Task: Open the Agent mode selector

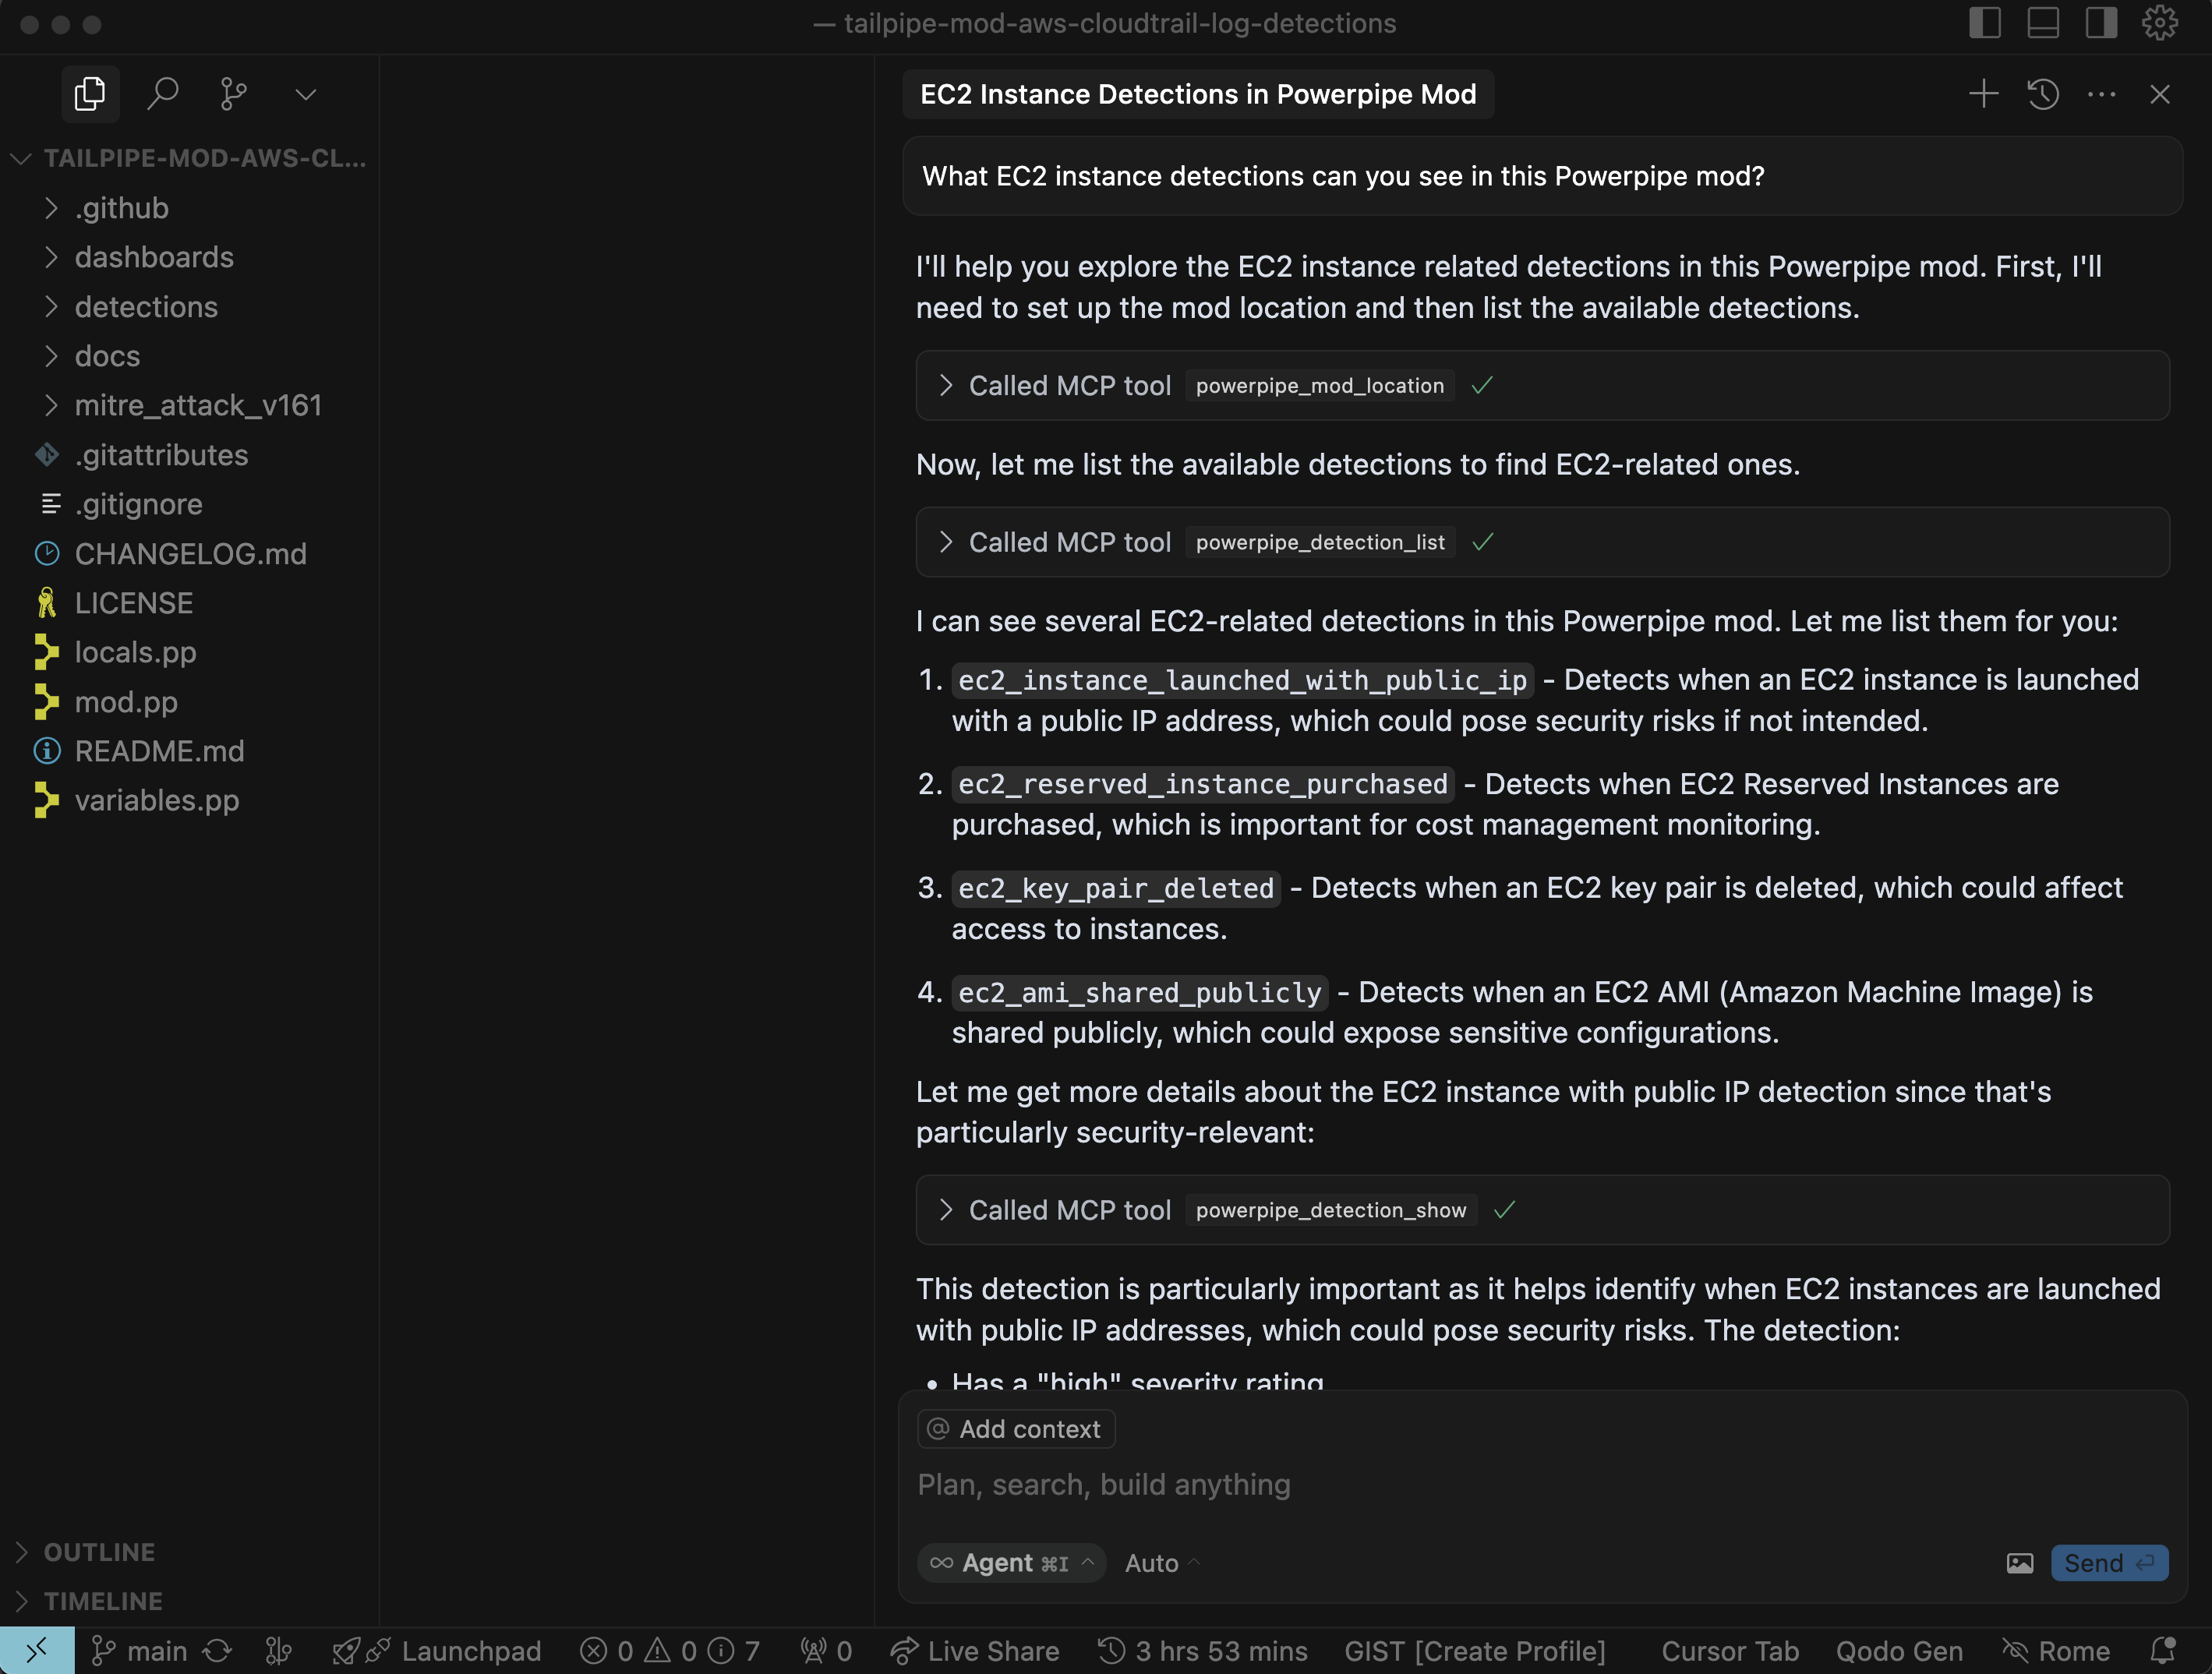Action: tap(1011, 1563)
